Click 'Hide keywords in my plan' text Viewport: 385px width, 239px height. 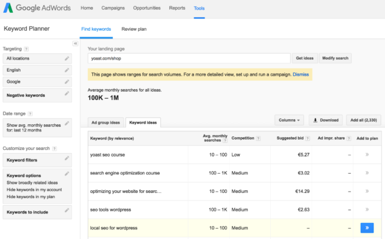(x=31, y=197)
